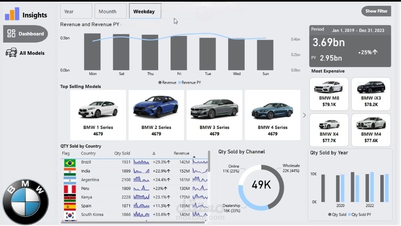The image size is (401, 226).
Task: Select the BMW 3 Series card
Action: point(214,115)
